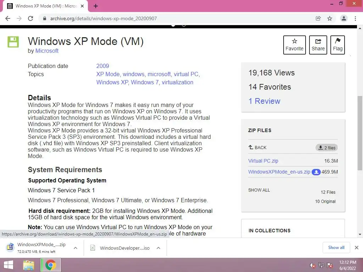This screenshot has height=272, width=363.
Task: Open the XP Mode topic link
Action: (108, 74)
